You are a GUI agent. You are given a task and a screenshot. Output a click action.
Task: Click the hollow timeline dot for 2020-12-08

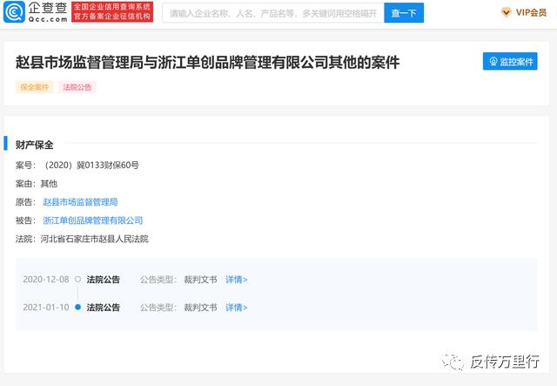click(x=78, y=280)
